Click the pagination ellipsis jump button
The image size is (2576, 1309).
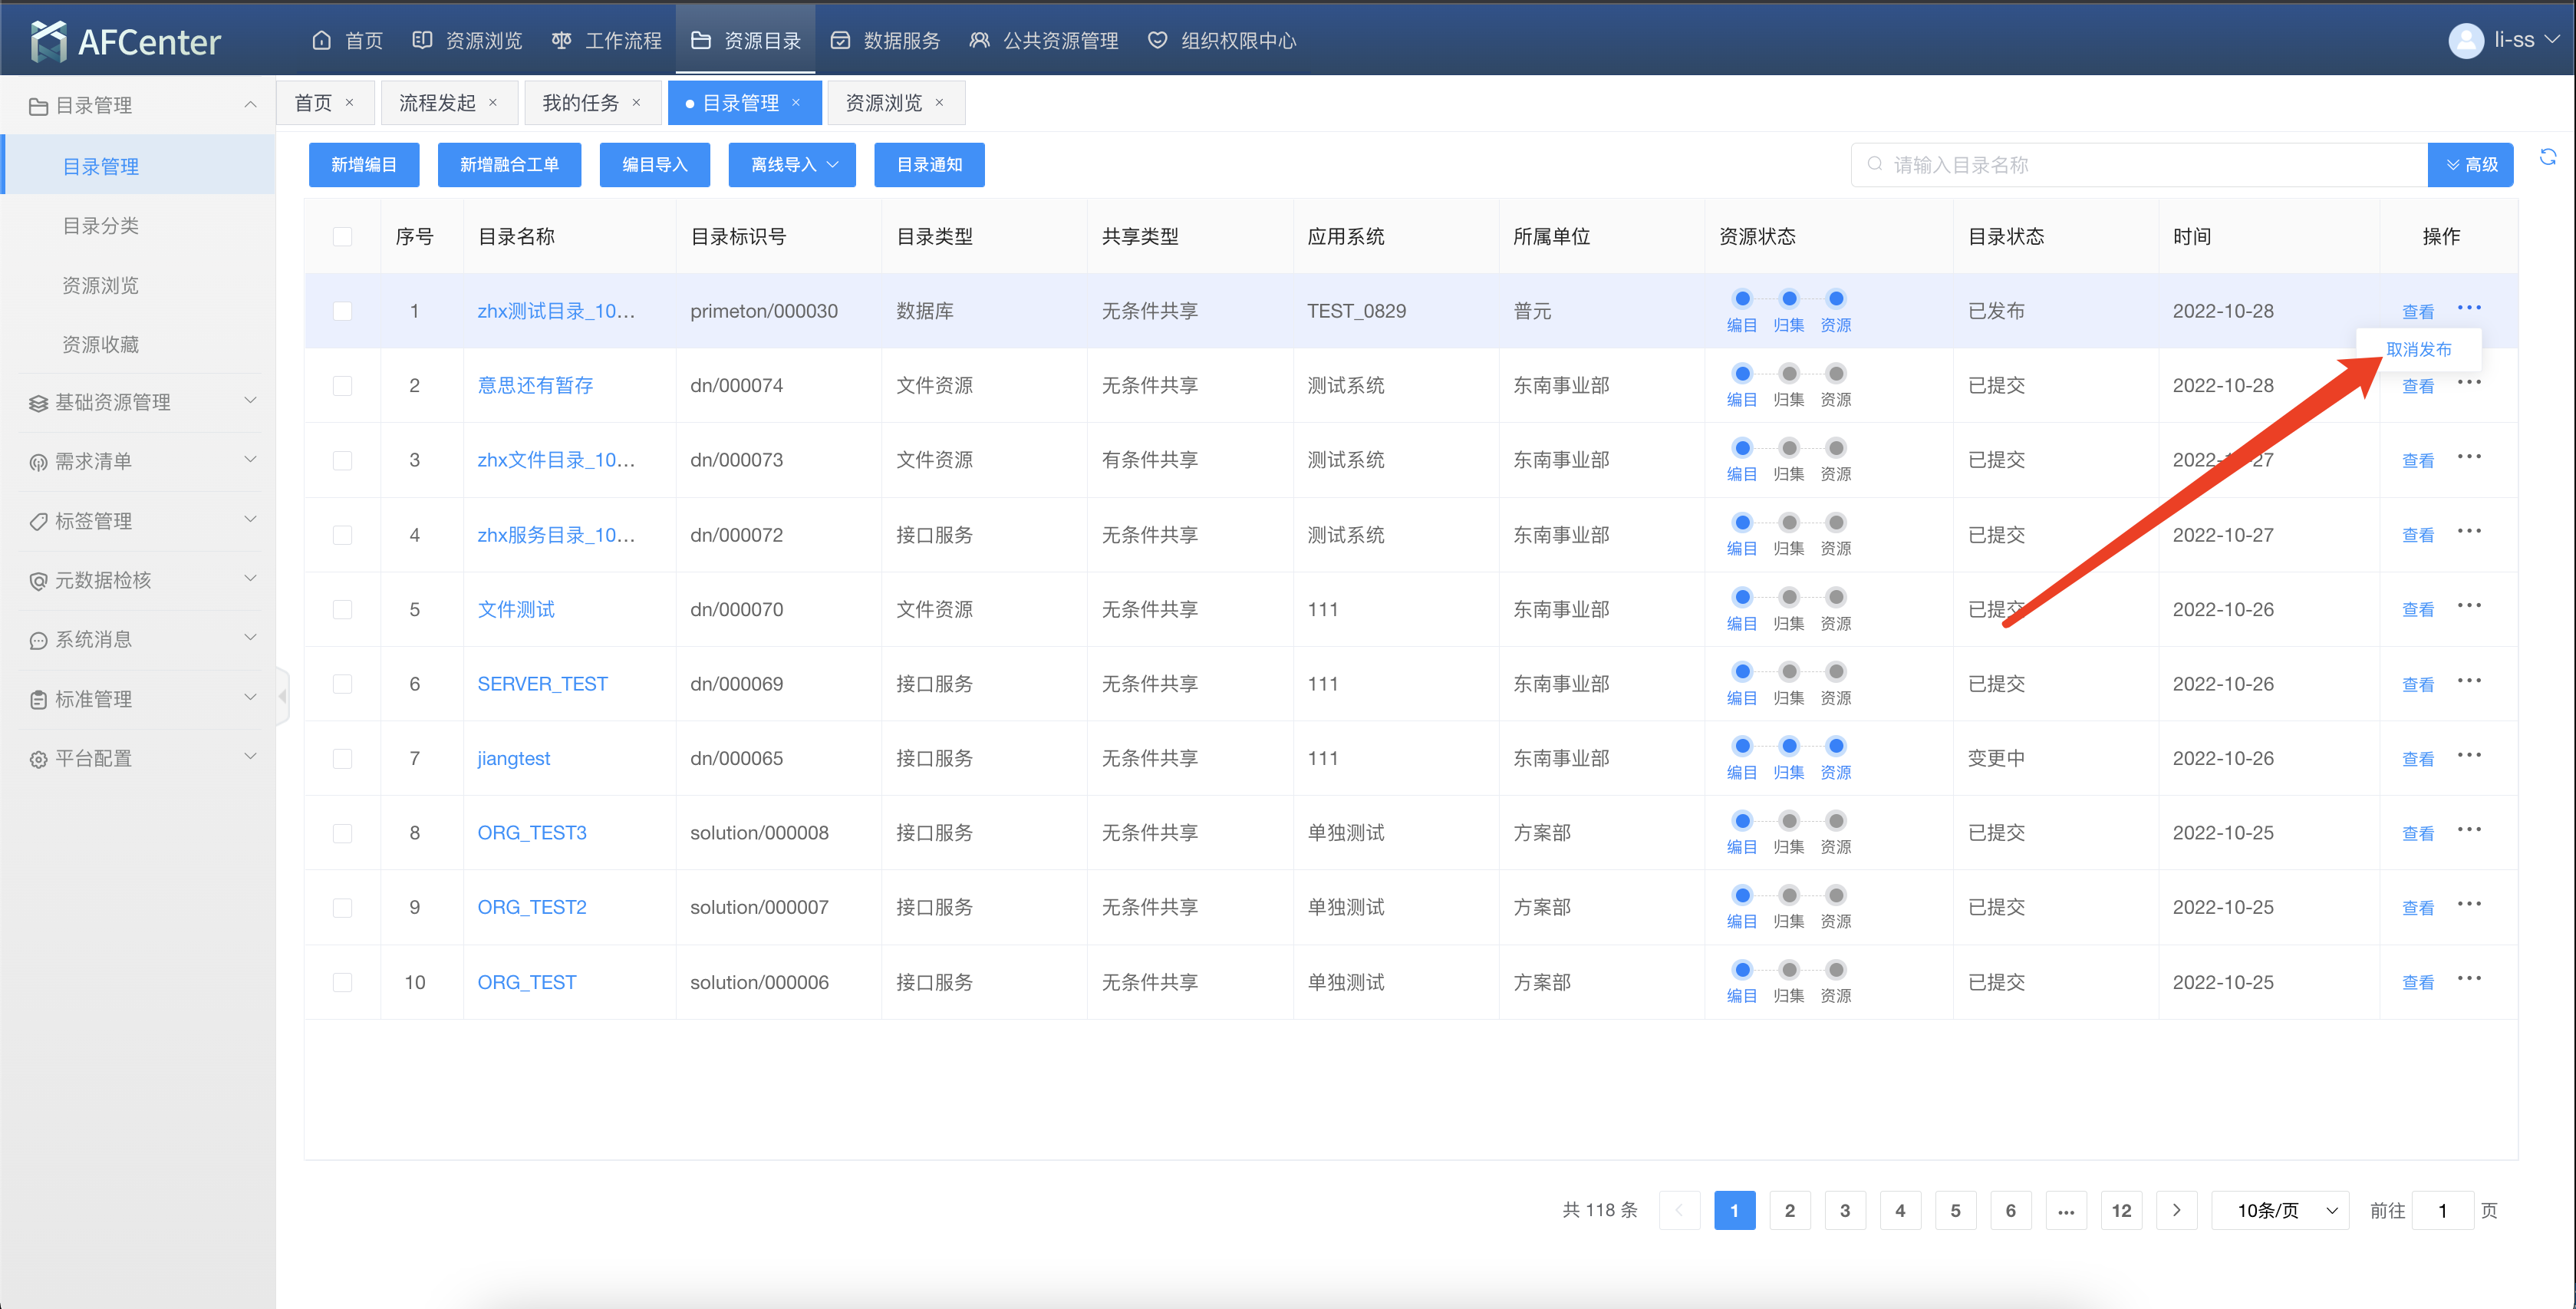2066,1210
